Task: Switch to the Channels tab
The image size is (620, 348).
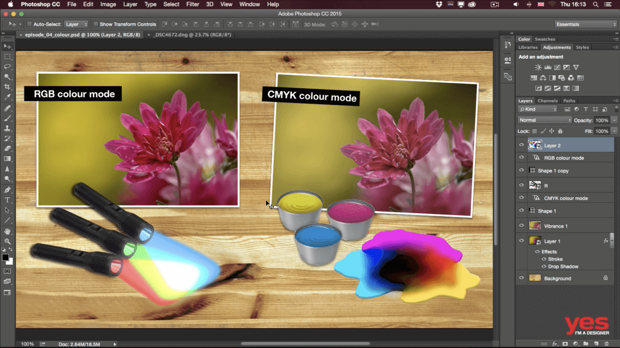Action: [x=547, y=101]
